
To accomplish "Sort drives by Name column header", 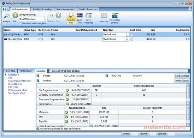I will click(13, 30).
